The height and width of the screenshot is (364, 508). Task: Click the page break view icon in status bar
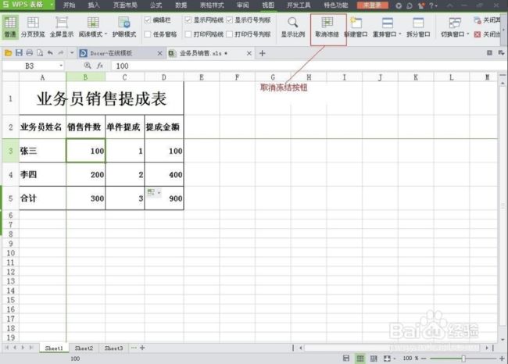point(374,359)
